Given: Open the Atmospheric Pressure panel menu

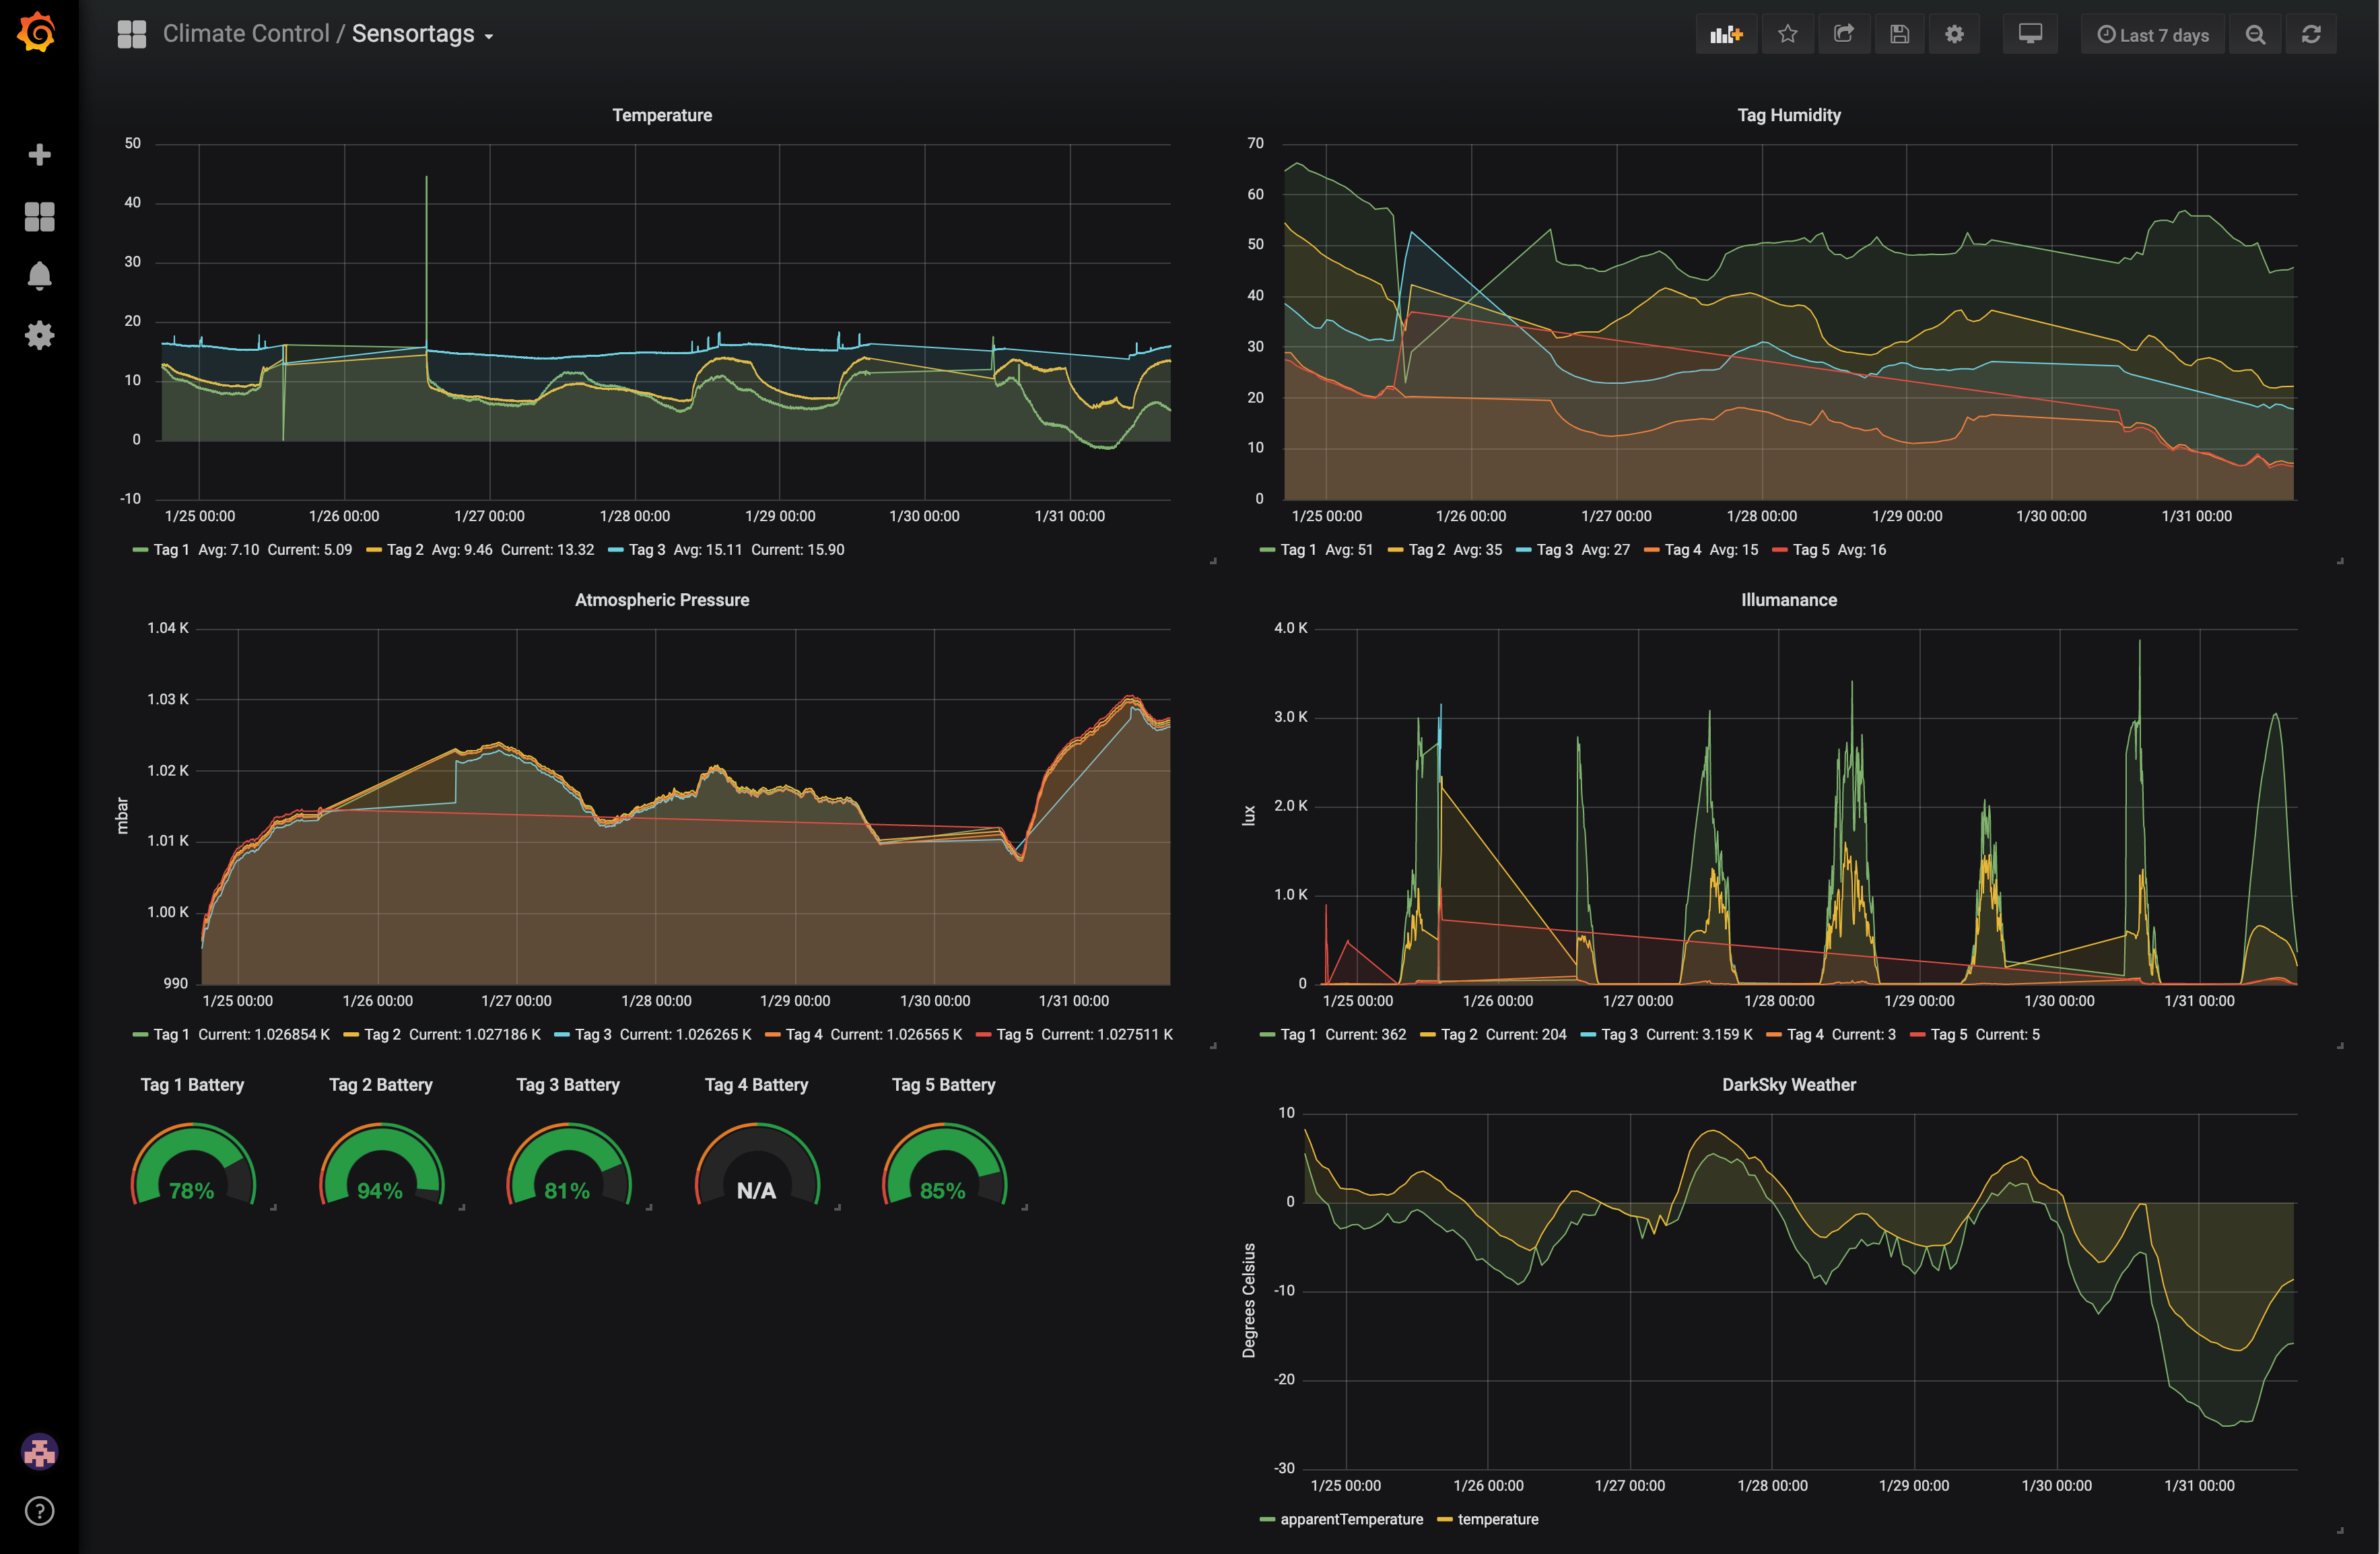Looking at the screenshot, I should coord(661,599).
